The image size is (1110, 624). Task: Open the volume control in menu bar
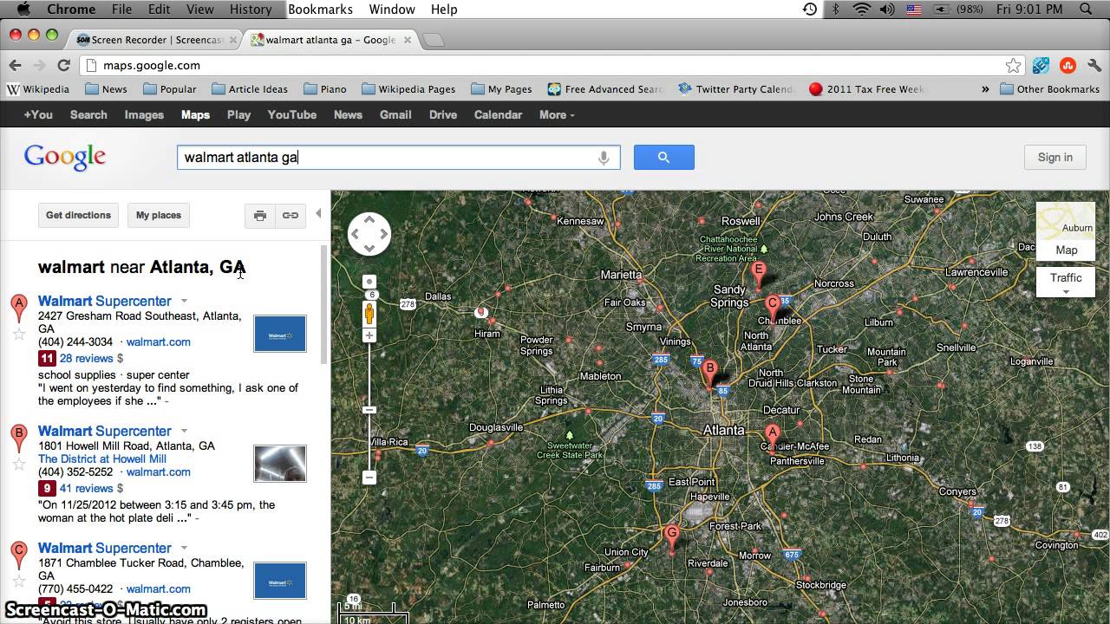point(886,10)
